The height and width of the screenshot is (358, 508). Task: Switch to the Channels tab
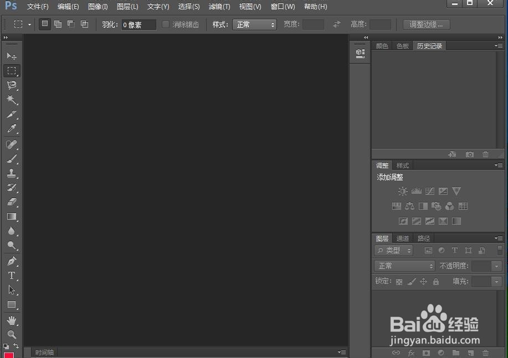pos(403,238)
